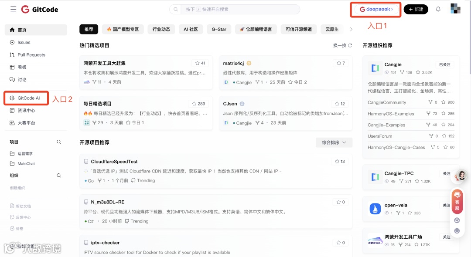
Task: Refresh picks with 换一换
Action: (342, 45)
